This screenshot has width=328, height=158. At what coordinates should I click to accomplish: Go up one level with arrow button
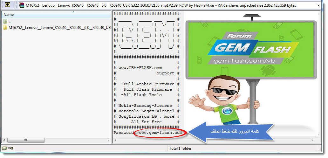8,5
